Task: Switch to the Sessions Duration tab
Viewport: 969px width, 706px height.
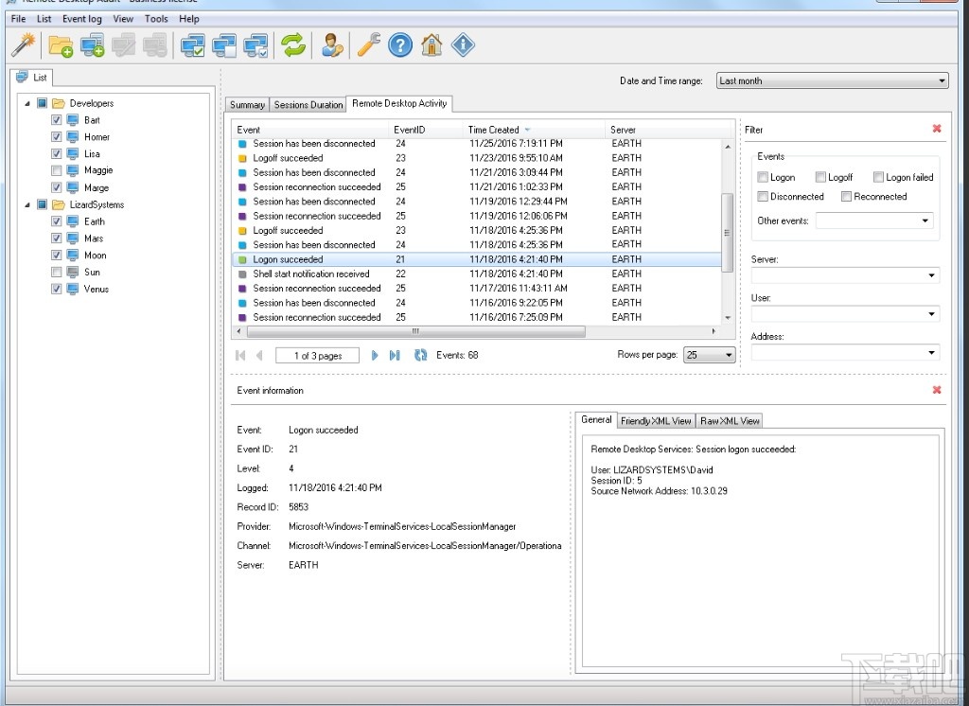Action: point(308,104)
